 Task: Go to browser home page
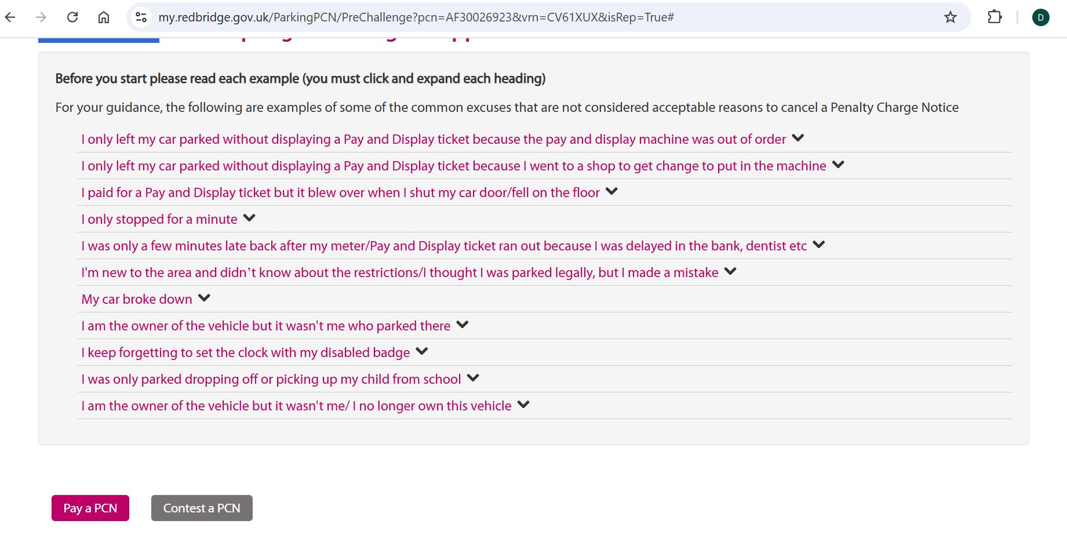tap(104, 17)
